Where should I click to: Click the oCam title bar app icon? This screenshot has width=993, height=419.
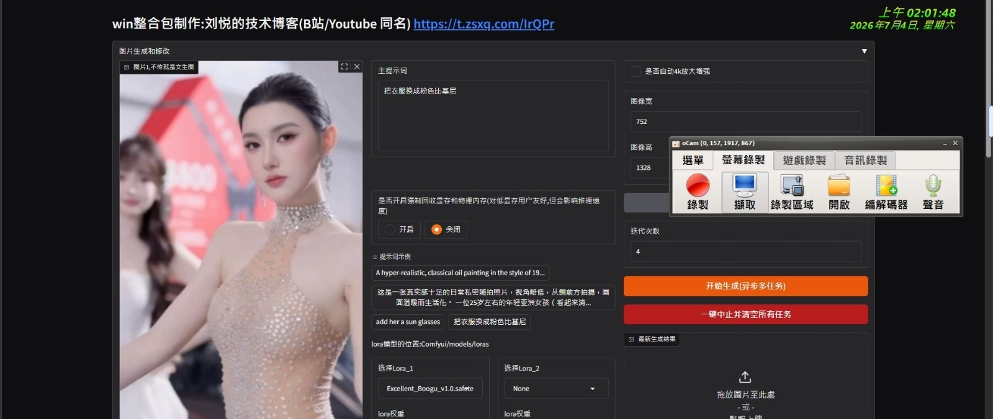pos(676,143)
